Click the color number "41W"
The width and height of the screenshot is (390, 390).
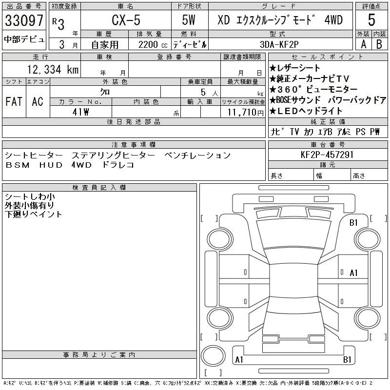(x=80, y=112)
